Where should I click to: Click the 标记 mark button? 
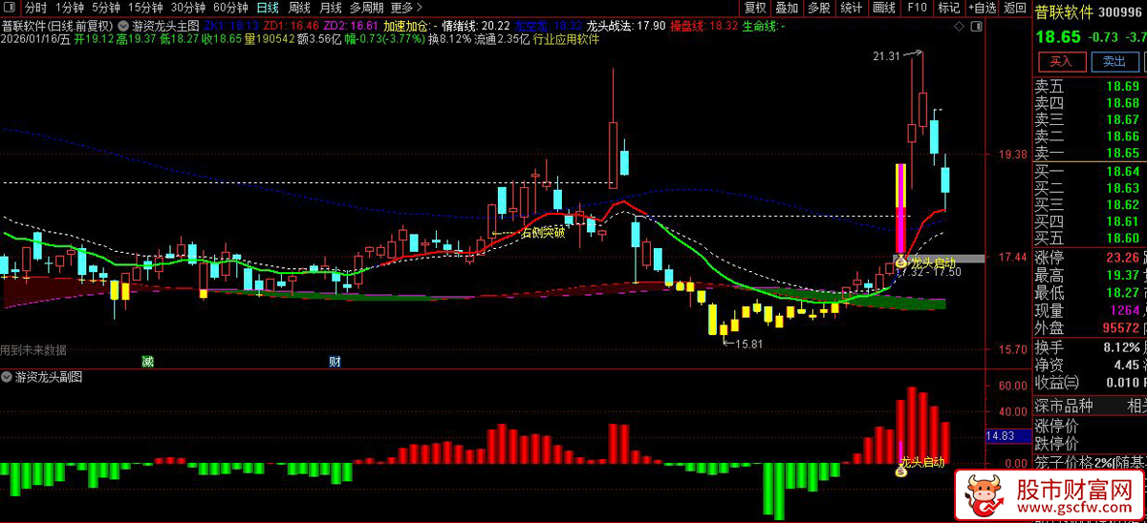click(x=948, y=8)
